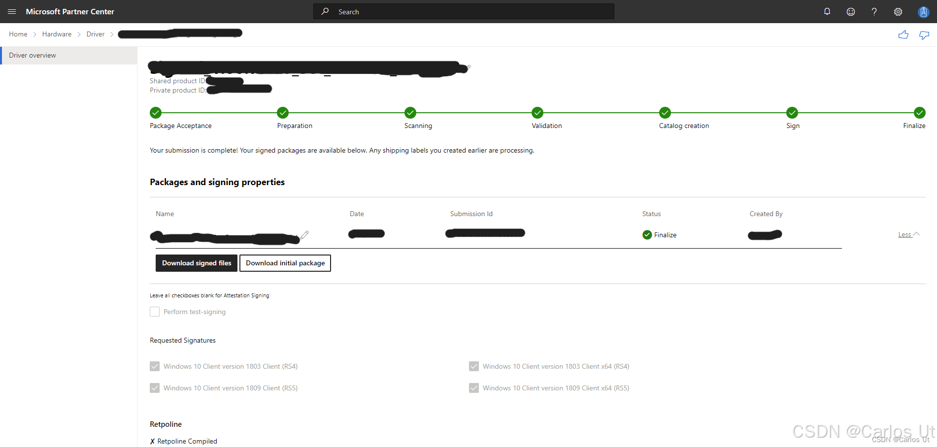Open the notifications bell
The height and width of the screenshot is (447, 937).
point(827,11)
